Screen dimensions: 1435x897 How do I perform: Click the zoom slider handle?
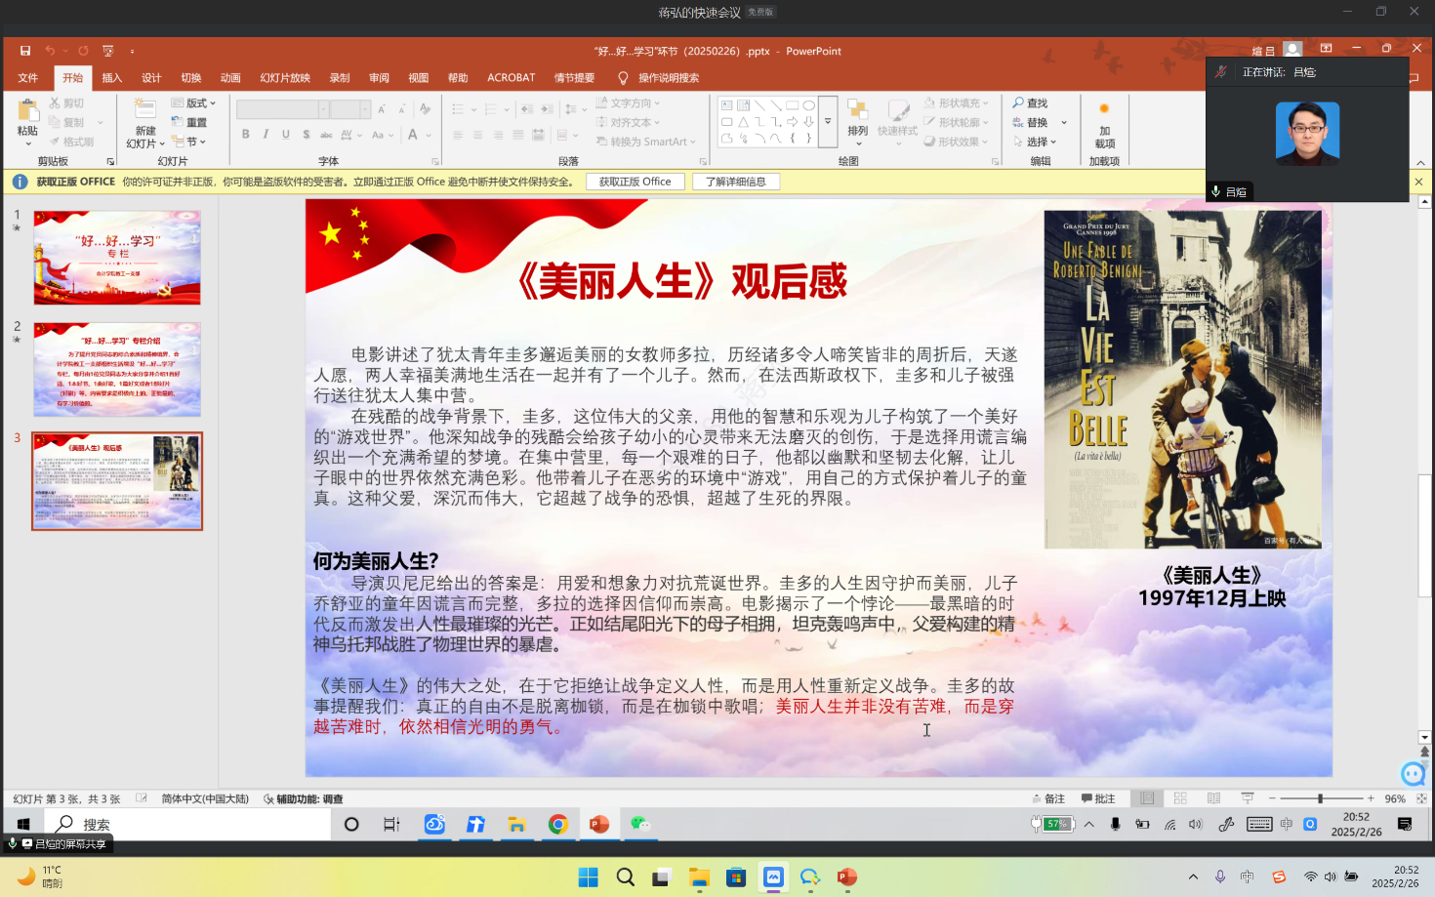(x=1320, y=798)
